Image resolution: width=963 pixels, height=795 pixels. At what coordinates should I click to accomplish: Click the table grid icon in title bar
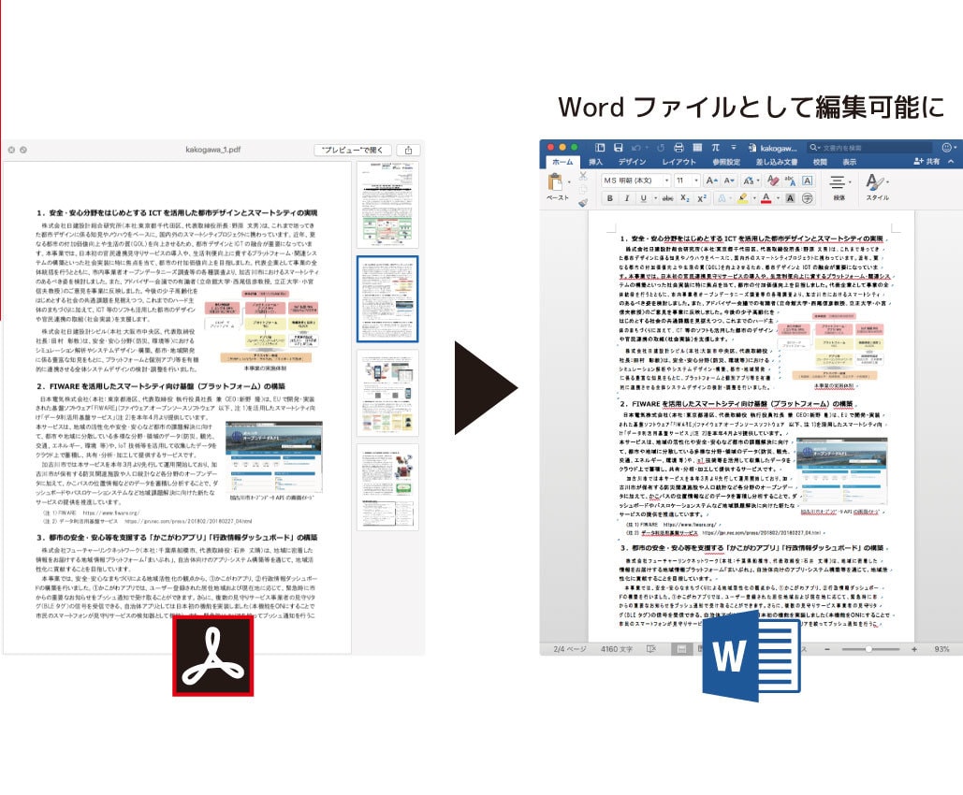[697, 148]
